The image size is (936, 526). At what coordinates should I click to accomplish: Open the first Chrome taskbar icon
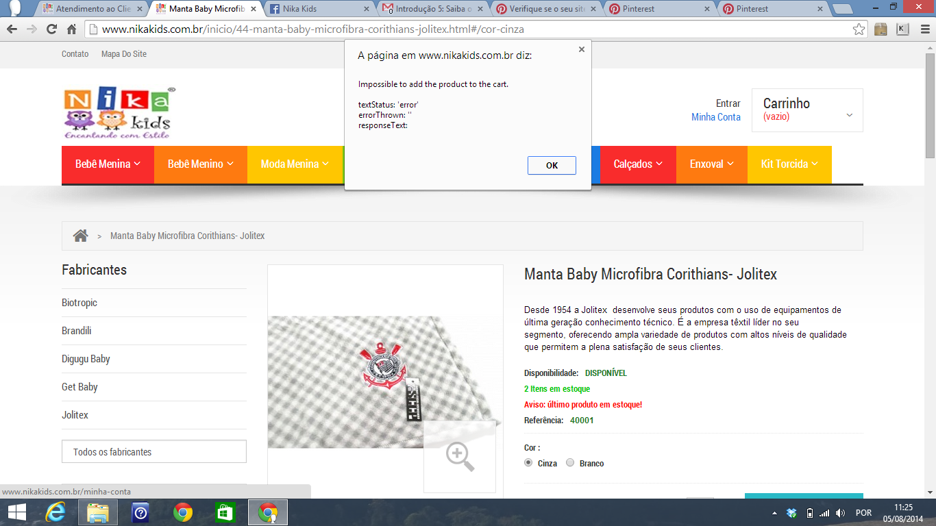pos(183,512)
